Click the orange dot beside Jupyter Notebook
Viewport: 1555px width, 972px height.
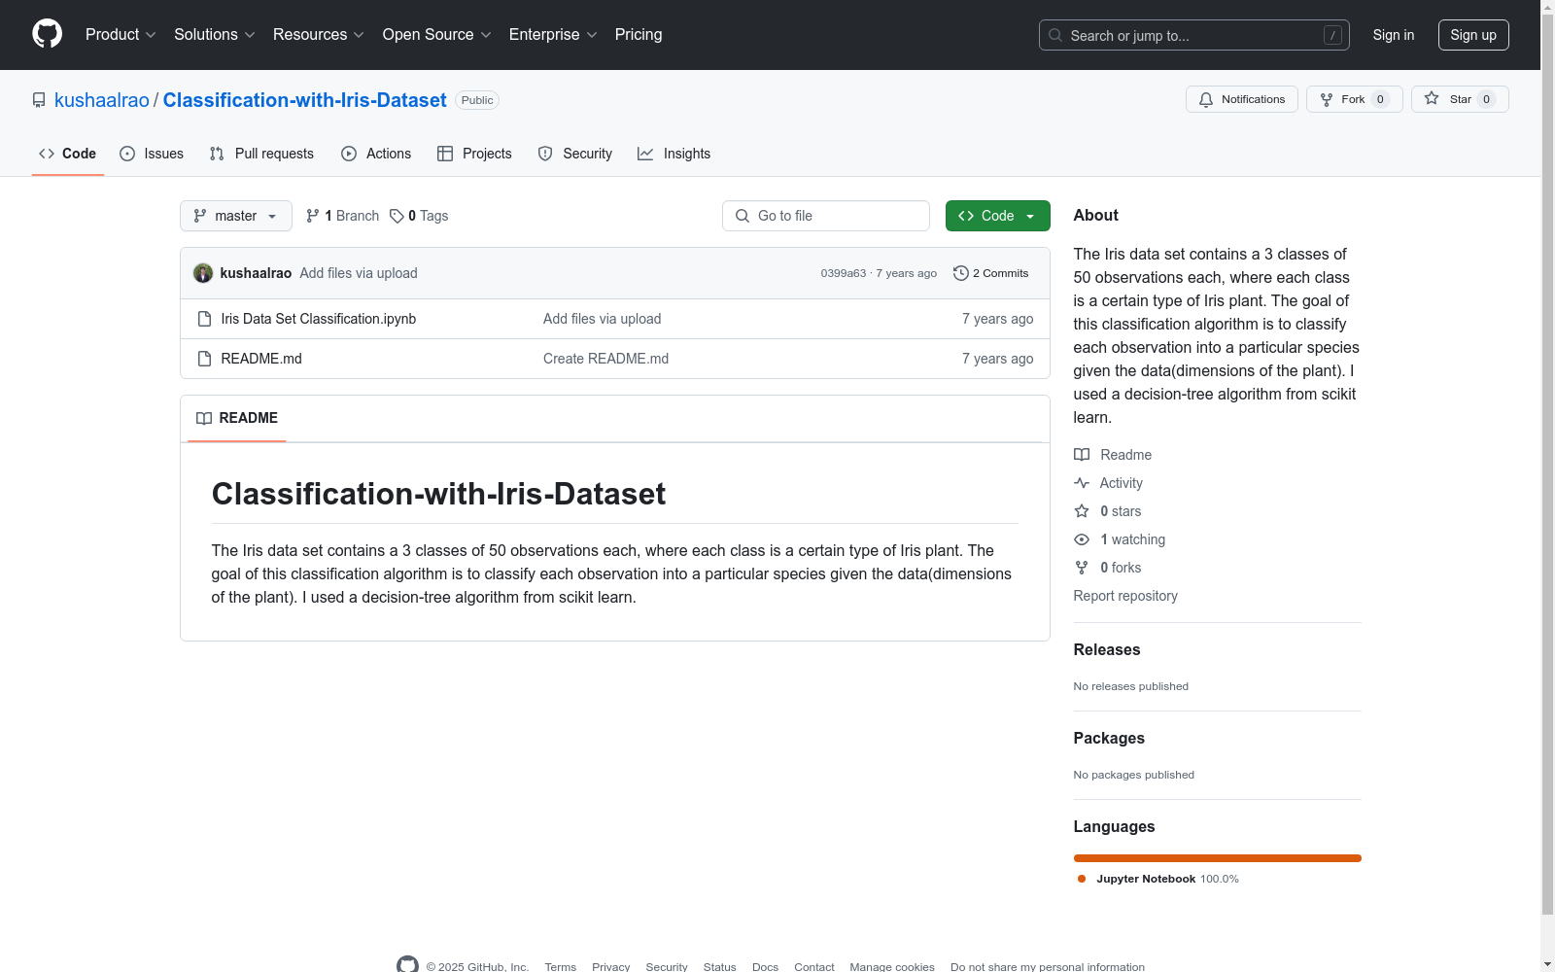(1082, 879)
